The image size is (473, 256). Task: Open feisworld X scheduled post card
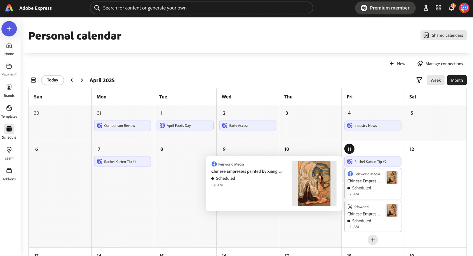pyautogui.click(x=373, y=216)
